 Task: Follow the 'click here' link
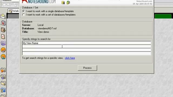pos(70,58)
